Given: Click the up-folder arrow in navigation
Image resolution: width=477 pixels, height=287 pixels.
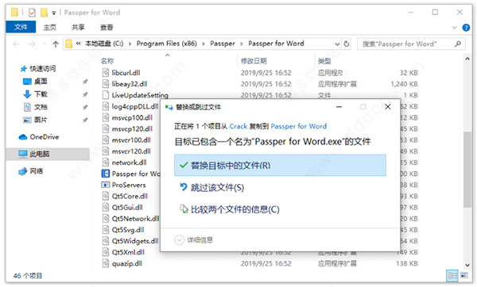Looking at the screenshot, I should point(56,44).
